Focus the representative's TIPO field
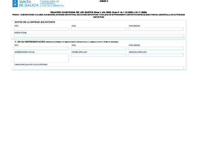209x149 pixels. [41, 48]
